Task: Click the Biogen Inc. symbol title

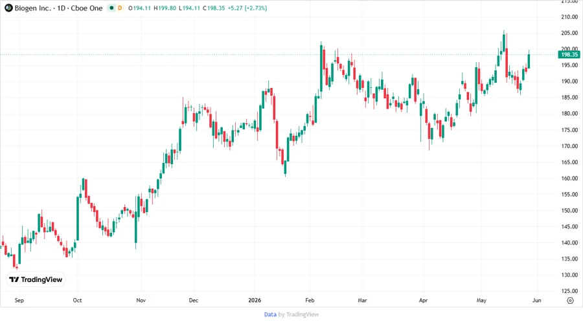Action: tap(33, 8)
